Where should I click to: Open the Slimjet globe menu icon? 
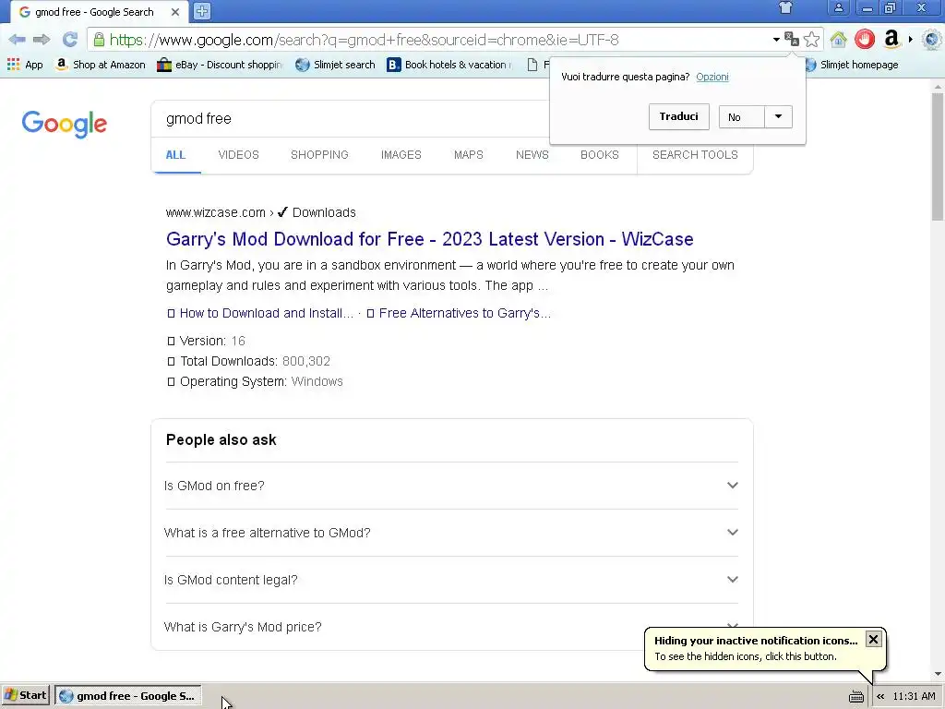(932, 40)
